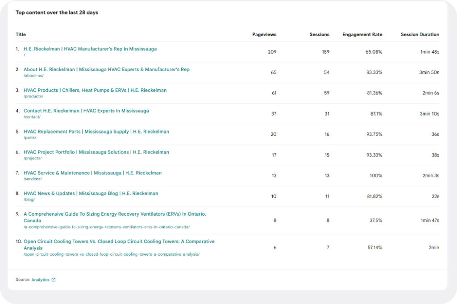Open the HVAC Project Portfolio link

click(96, 152)
